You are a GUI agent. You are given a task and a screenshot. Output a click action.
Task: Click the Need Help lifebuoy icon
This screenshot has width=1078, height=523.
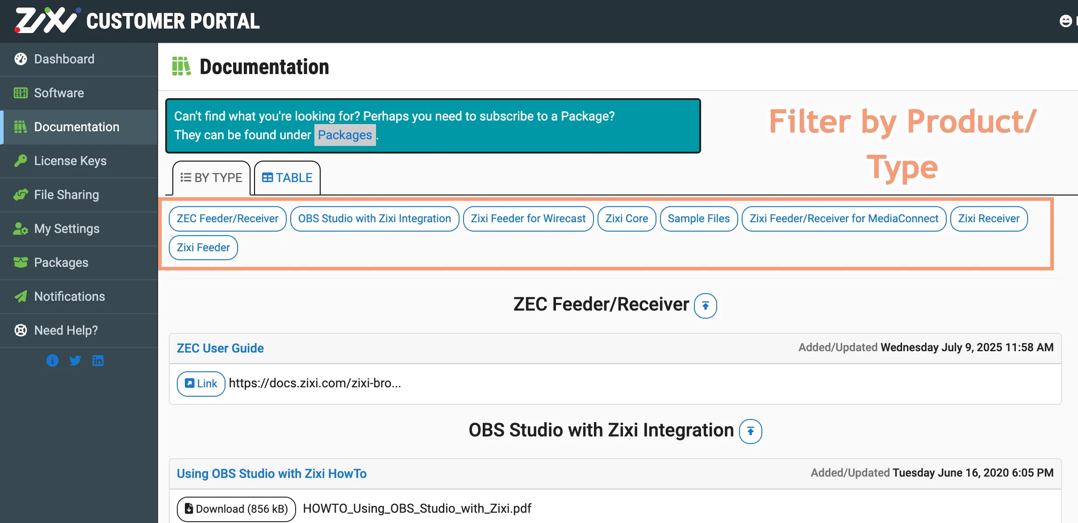point(21,330)
